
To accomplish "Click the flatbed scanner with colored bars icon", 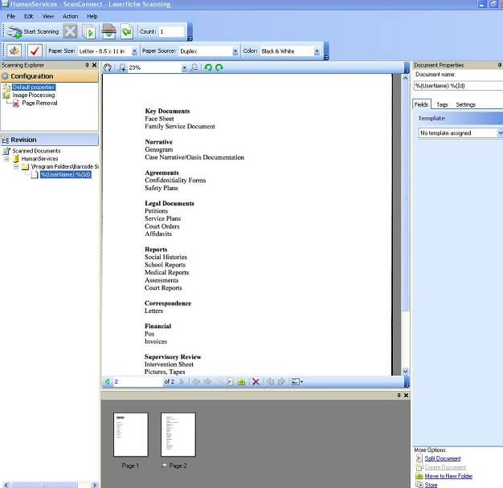I will pyautogui.click(x=108, y=31).
